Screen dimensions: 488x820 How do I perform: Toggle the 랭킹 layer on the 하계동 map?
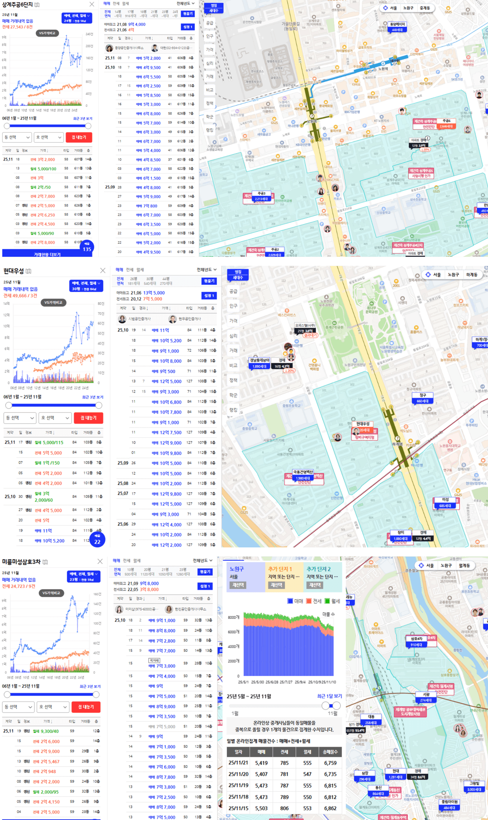click(x=233, y=410)
